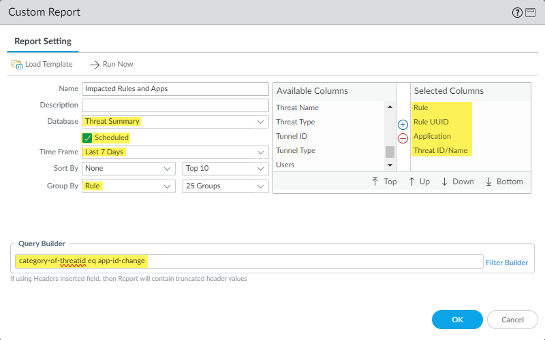
Task: Open the Database dropdown
Action: 175,122
